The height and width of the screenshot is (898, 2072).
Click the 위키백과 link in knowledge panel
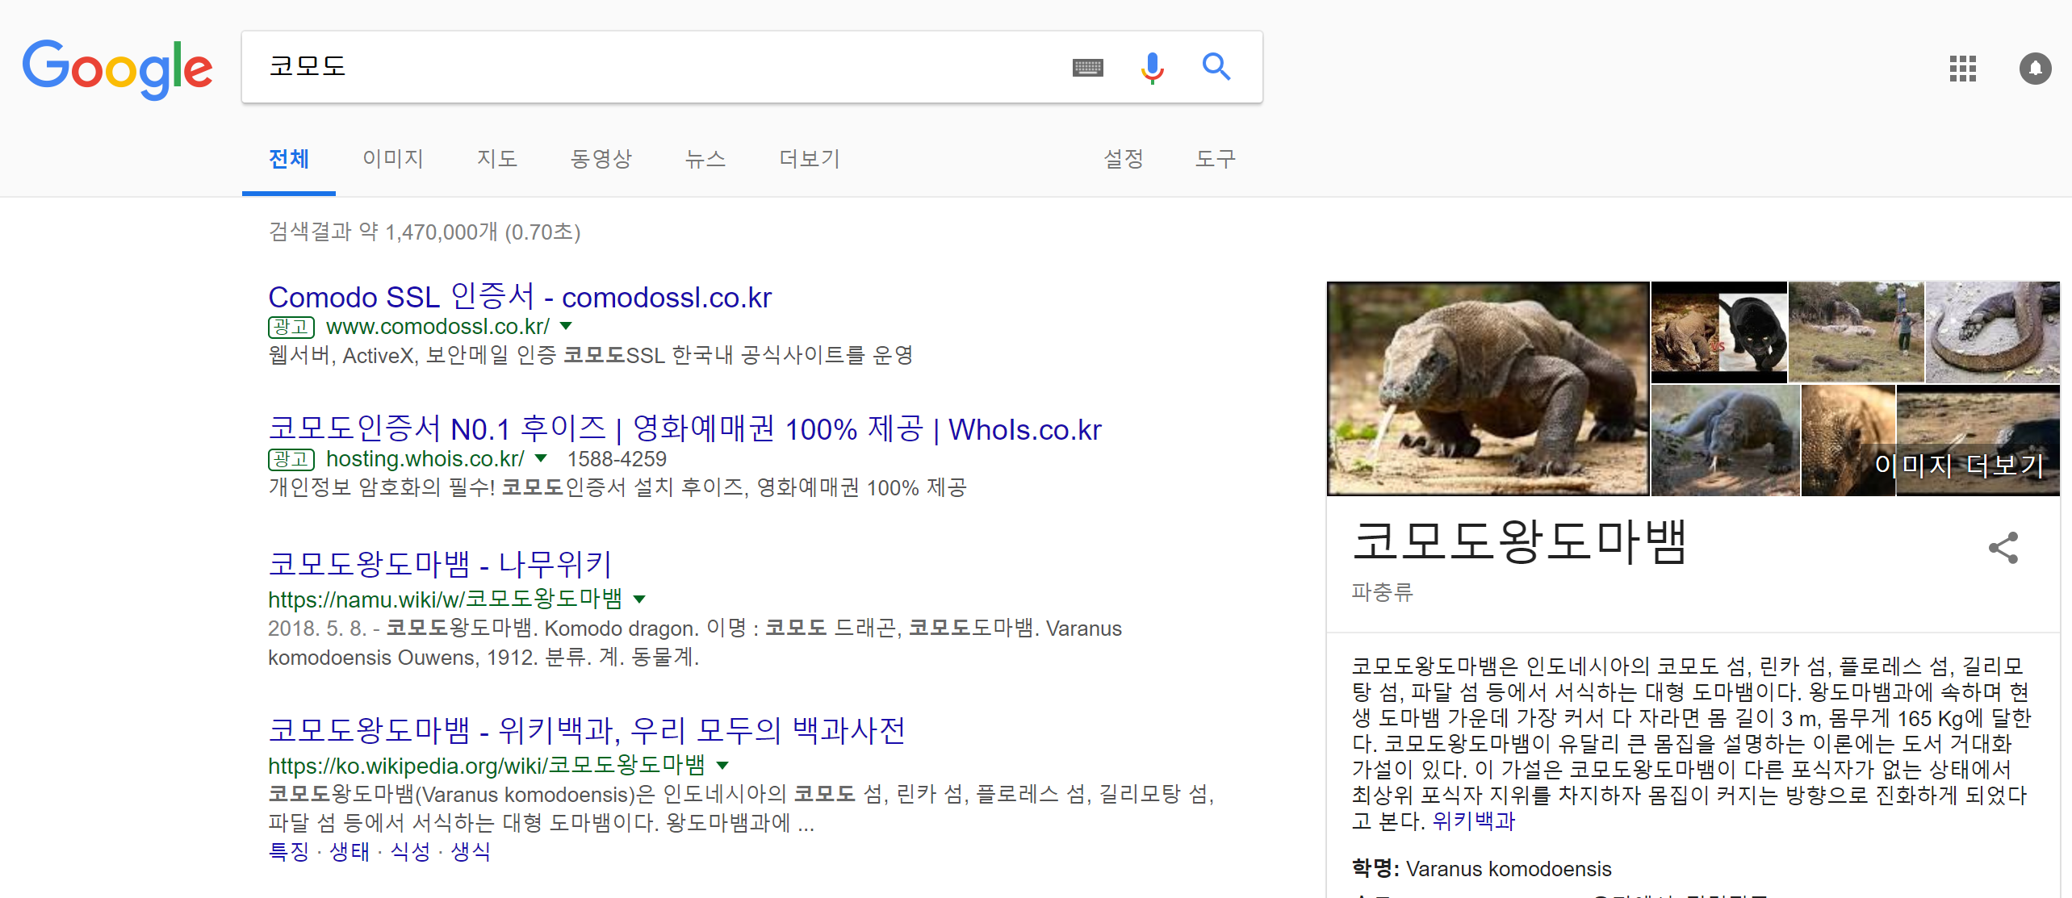(x=1473, y=822)
